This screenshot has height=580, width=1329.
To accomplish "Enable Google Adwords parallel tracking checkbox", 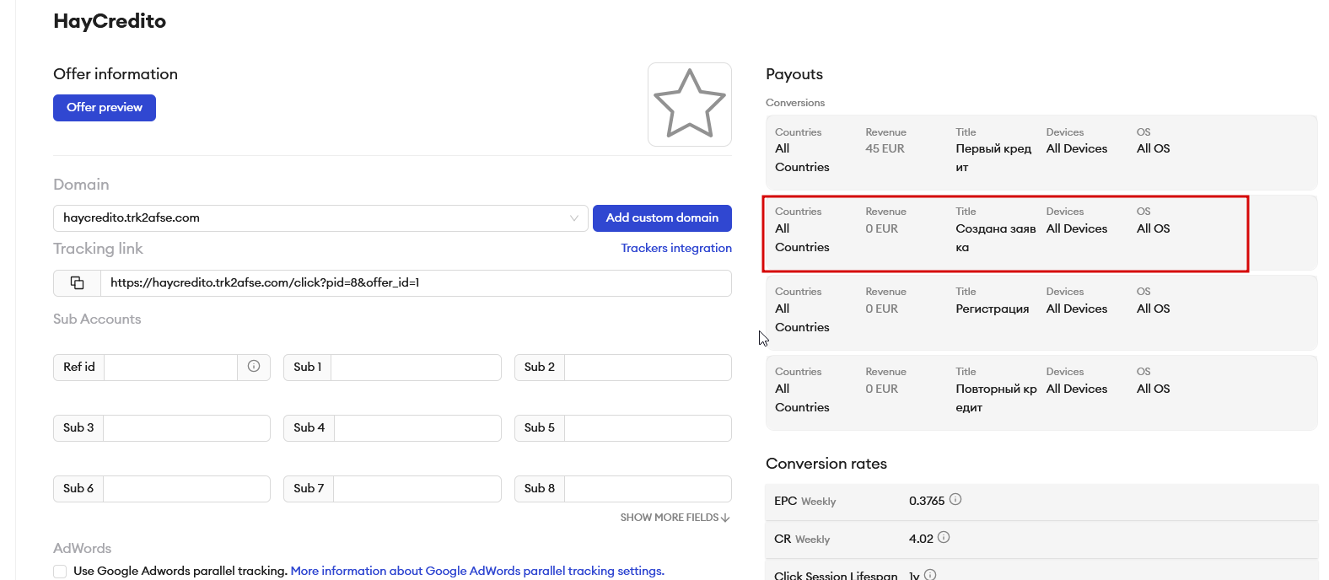I will pos(60,572).
